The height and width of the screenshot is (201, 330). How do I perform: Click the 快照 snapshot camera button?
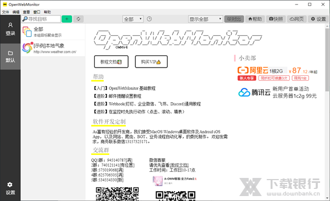[276, 19]
